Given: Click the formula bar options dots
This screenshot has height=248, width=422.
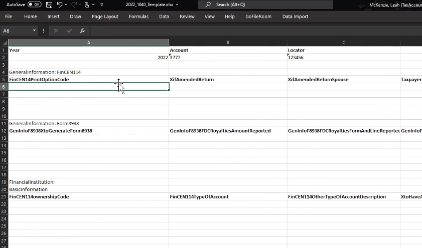Looking at the screenshot, I should click(44, 31).
